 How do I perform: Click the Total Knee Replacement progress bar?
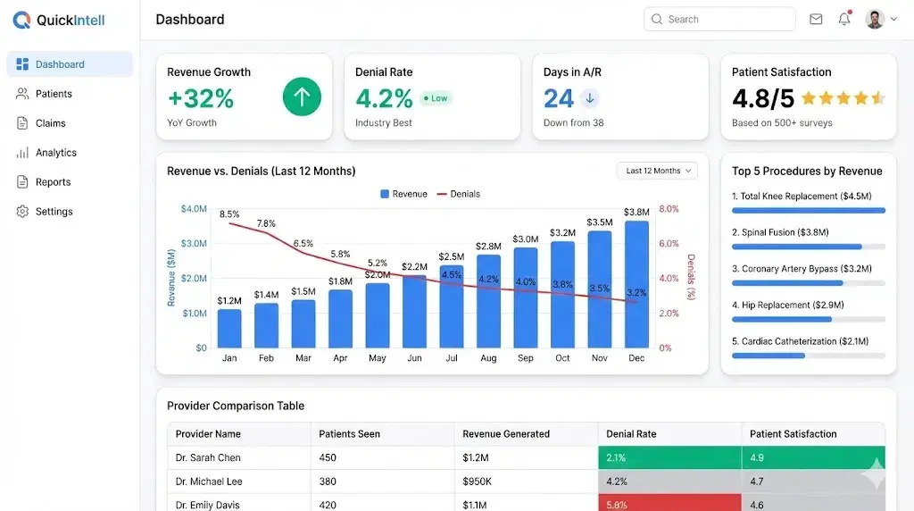[809, 211]
